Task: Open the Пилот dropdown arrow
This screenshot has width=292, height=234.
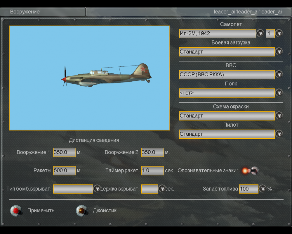Action: click(x=279, y=134)
